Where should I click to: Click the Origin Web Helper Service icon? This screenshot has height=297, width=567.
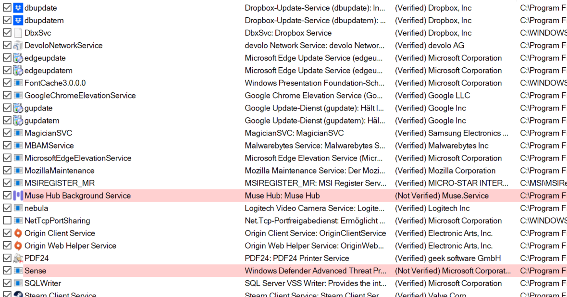click(18, 246)
